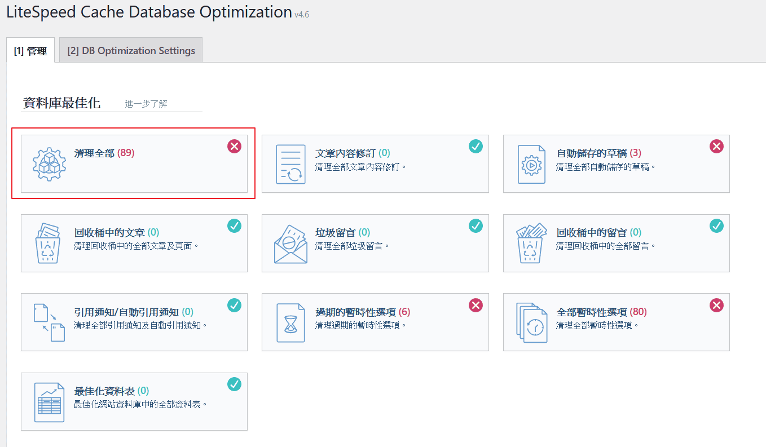Click red X status on 清理全部 card
766x447 pixels.
234,147
